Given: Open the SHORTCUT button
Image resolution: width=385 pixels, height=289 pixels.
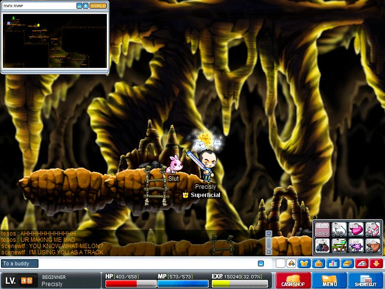Looking at the screenshot, I should 366,280.
